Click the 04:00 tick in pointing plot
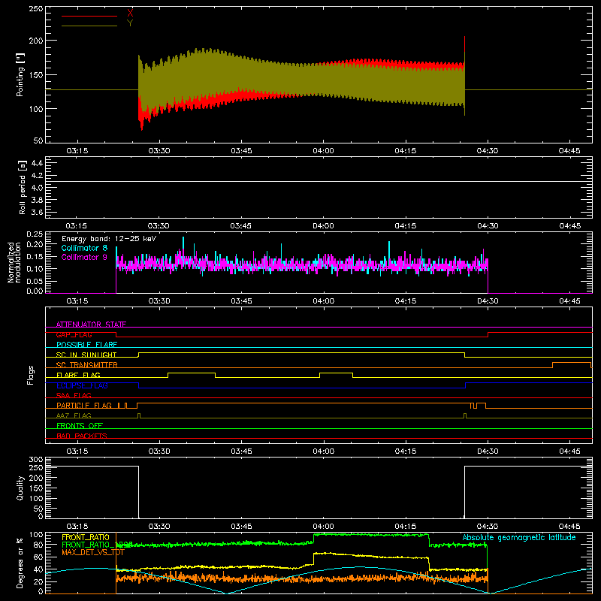The image size is (601, 601). click(323, 151)
